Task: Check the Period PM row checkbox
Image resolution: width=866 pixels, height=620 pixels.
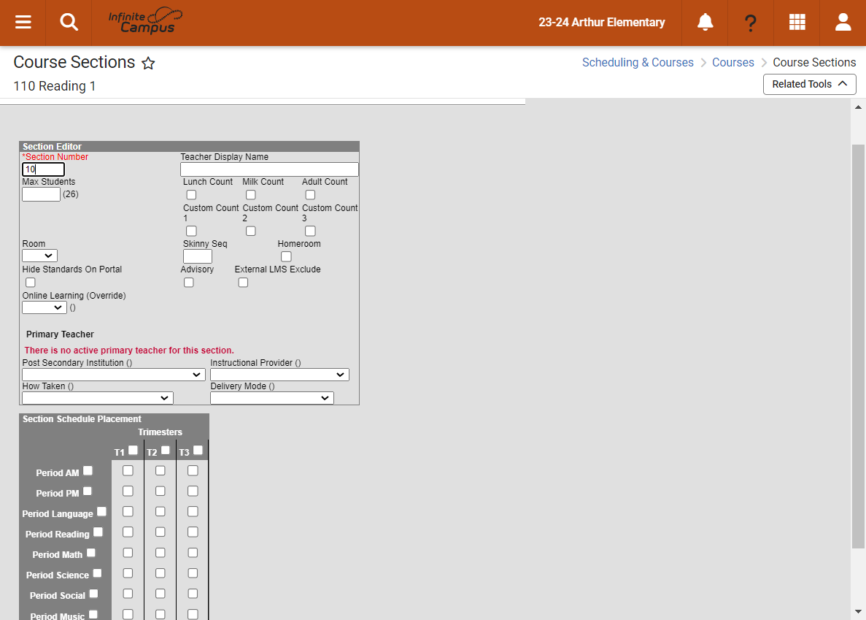Action: click(x=88, y=491)
